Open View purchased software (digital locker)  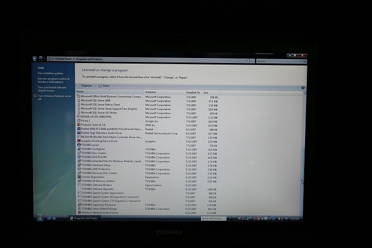(x=52, y=89)
